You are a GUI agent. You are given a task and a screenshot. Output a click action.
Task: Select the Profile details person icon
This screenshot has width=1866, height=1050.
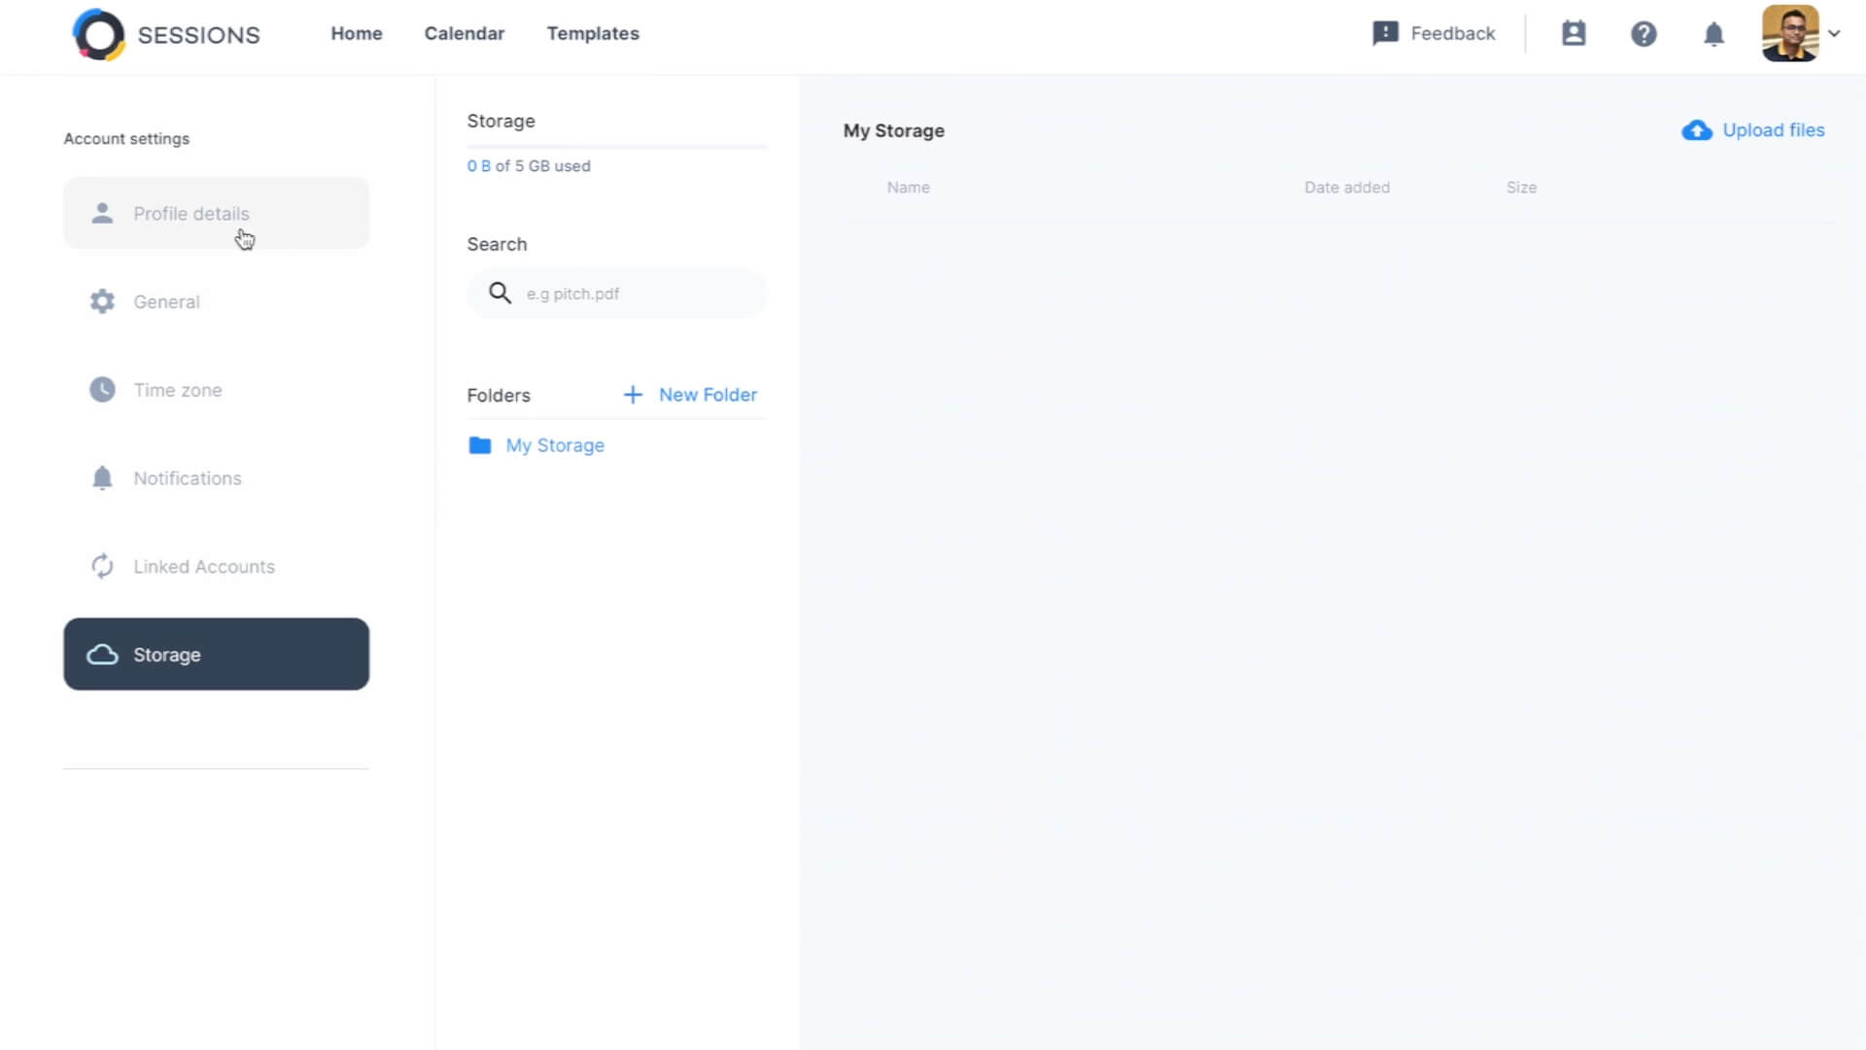click(x=102, y=213)
